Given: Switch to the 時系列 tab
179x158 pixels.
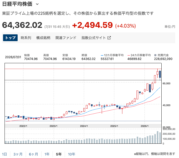Looking at the screenshot, I should point(26,38).
